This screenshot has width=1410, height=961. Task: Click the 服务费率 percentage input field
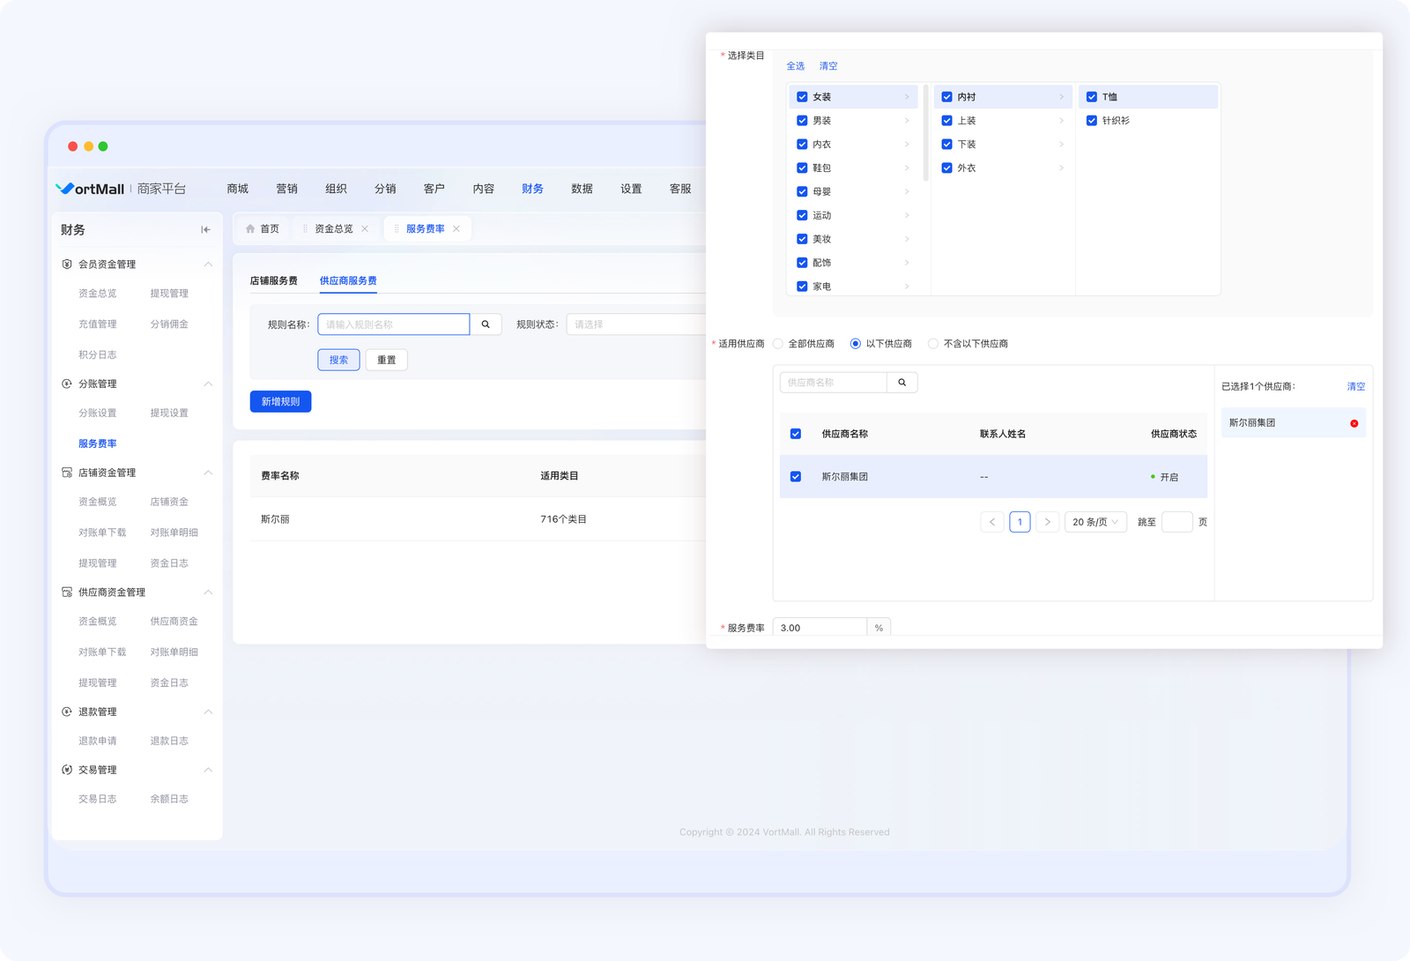[820, 628]
